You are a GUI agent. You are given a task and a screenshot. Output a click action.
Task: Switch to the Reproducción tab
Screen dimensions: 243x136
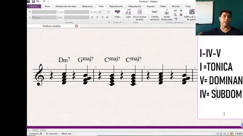coord(116,6)
